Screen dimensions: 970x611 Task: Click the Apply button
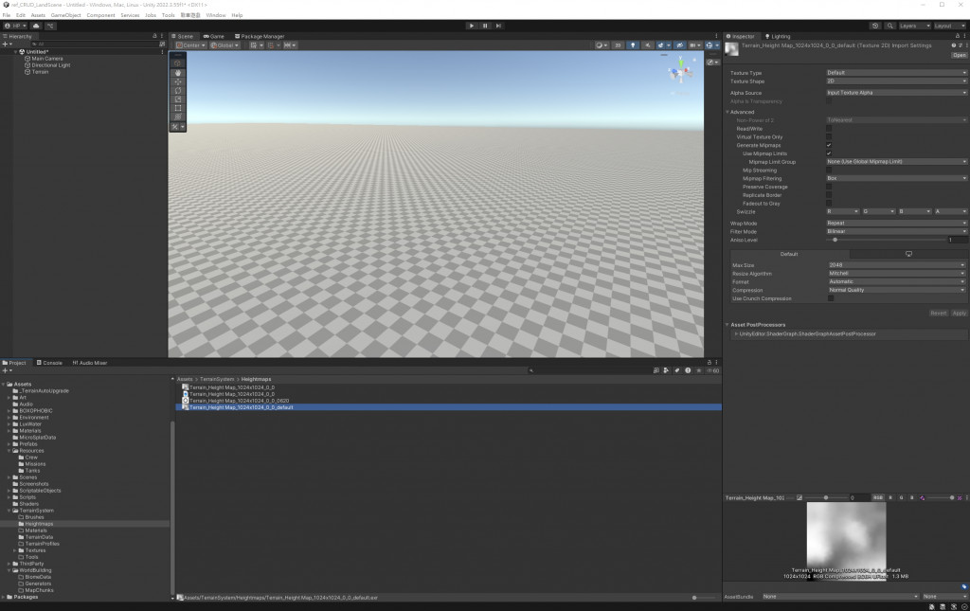959,313
